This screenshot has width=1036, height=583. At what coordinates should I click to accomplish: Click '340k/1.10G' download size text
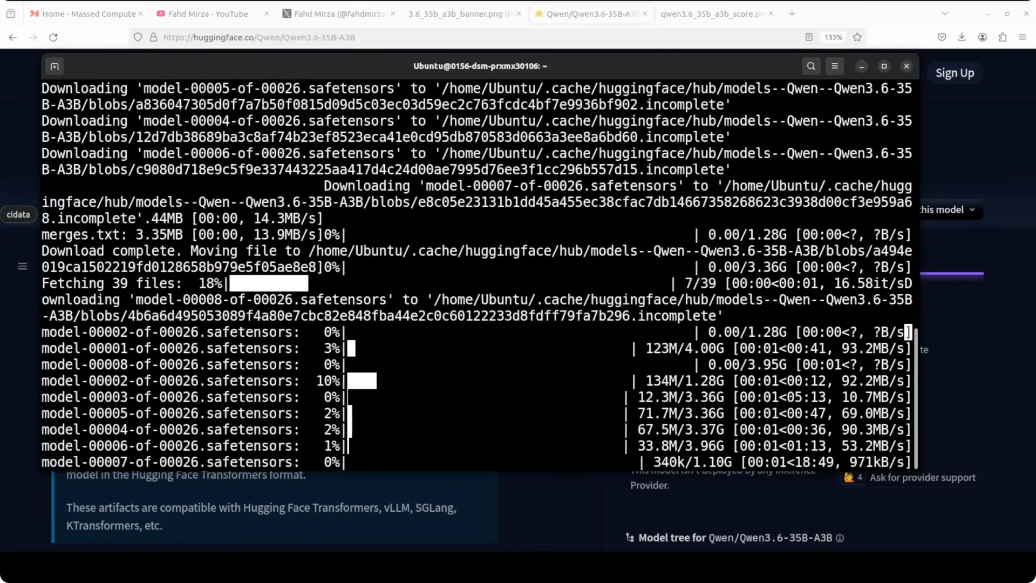click(x=693, y=463)
